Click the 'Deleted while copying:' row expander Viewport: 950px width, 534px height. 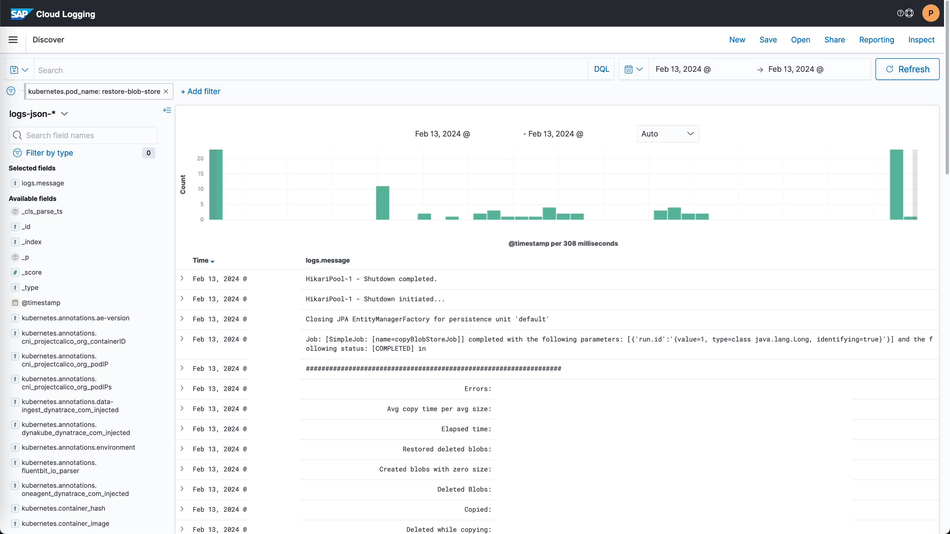click(x=182, y=529)
